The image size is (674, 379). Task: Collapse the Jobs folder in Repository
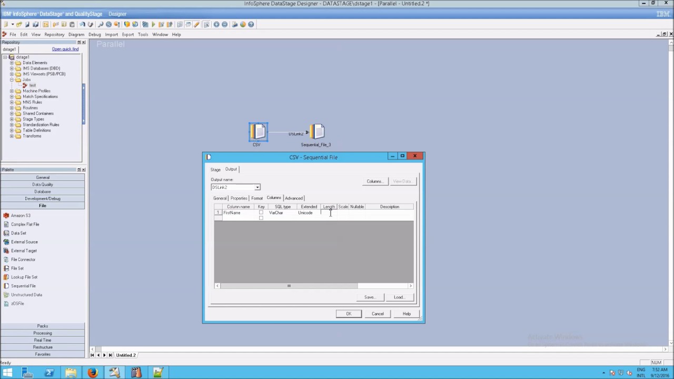click(x=12, y=79)
